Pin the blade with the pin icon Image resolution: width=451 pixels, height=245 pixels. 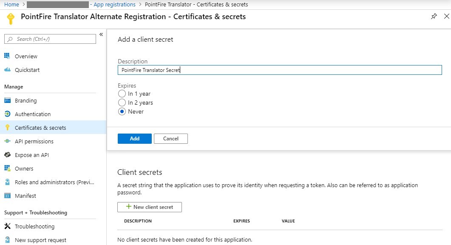434,16
